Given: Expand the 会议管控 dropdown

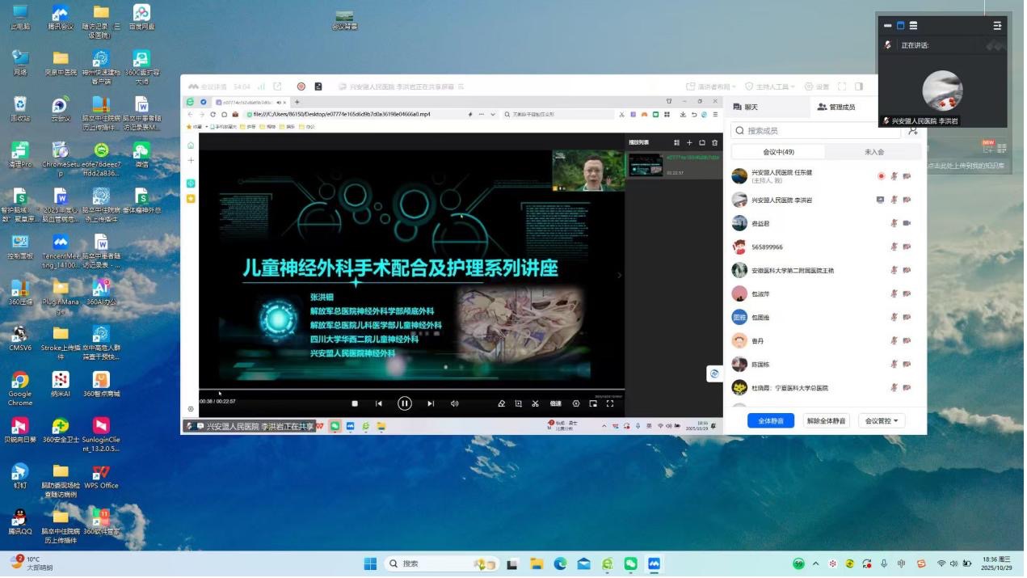Looking at the screenshot, I should click(882, 421).
